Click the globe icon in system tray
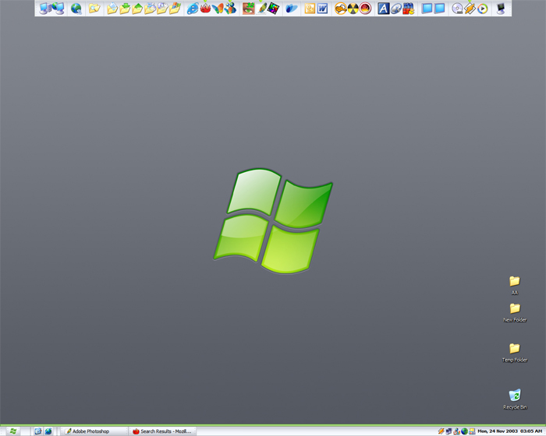This screenshot has width=546, height=436. [464, 431]
